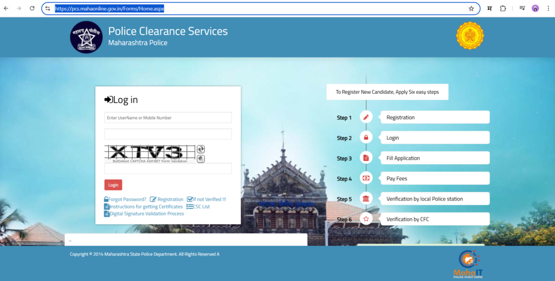Click the Step 4 Pay Fees money icon
Viewport: 555px width, 281px height.
click(366, 178)
